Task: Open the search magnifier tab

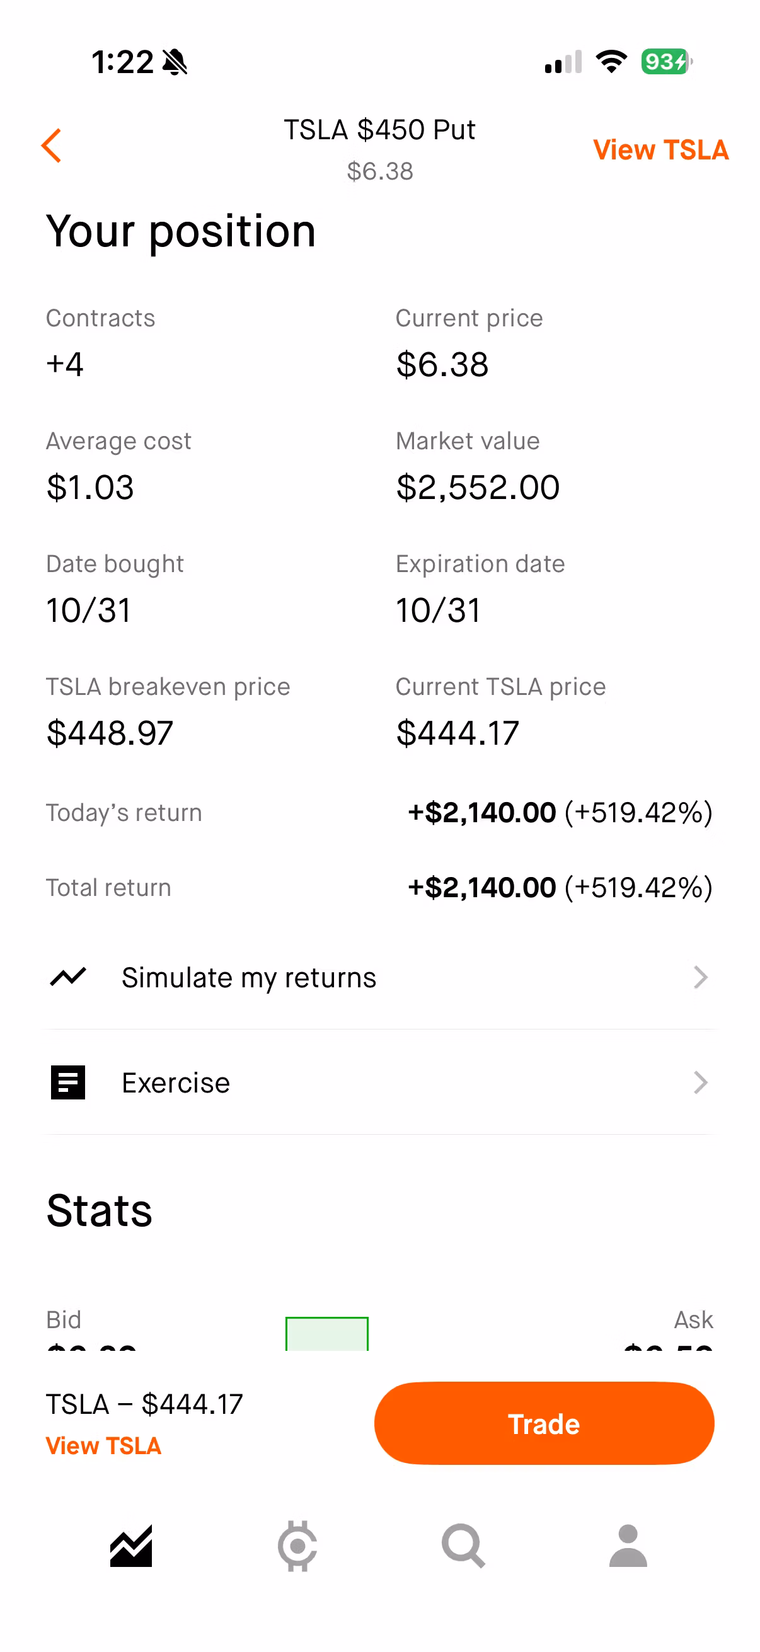Action: 463,1546
